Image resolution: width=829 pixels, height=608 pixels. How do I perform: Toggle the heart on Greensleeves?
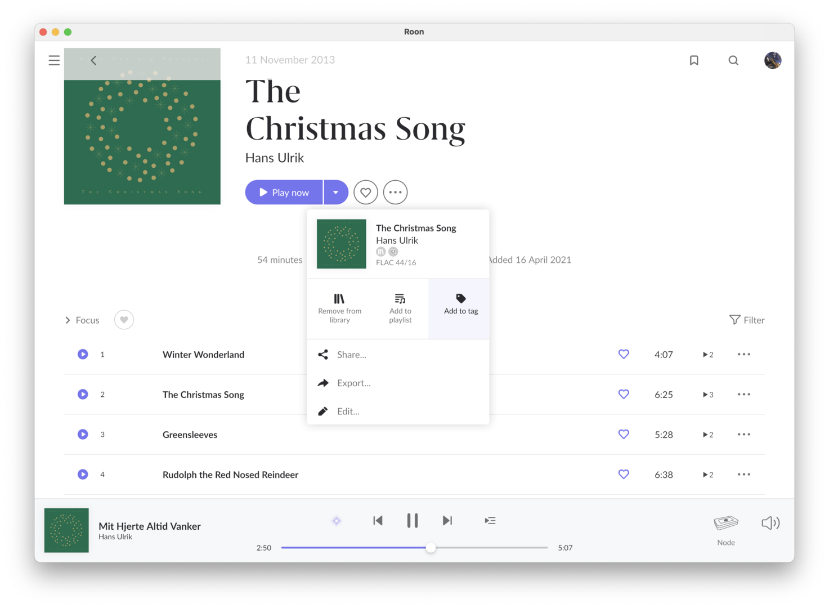[624, 434]
